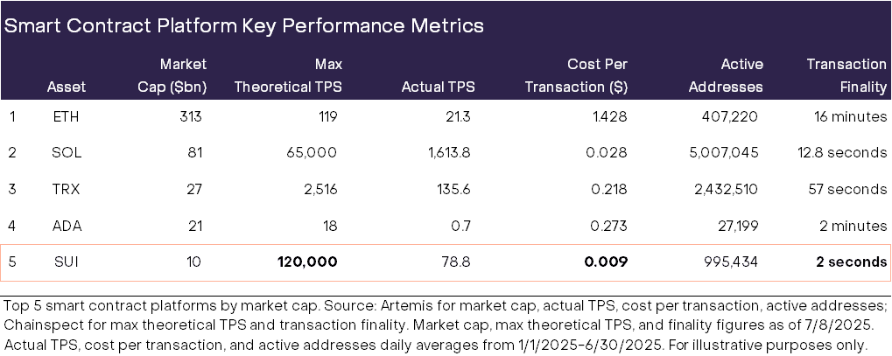Screen dimensions: 892x356
Task: Select the SOL asset cell
Action: tap(60, 152)
